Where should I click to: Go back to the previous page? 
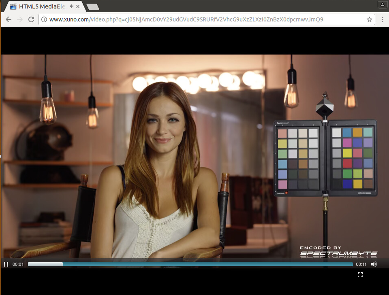(x=9, y=19)
